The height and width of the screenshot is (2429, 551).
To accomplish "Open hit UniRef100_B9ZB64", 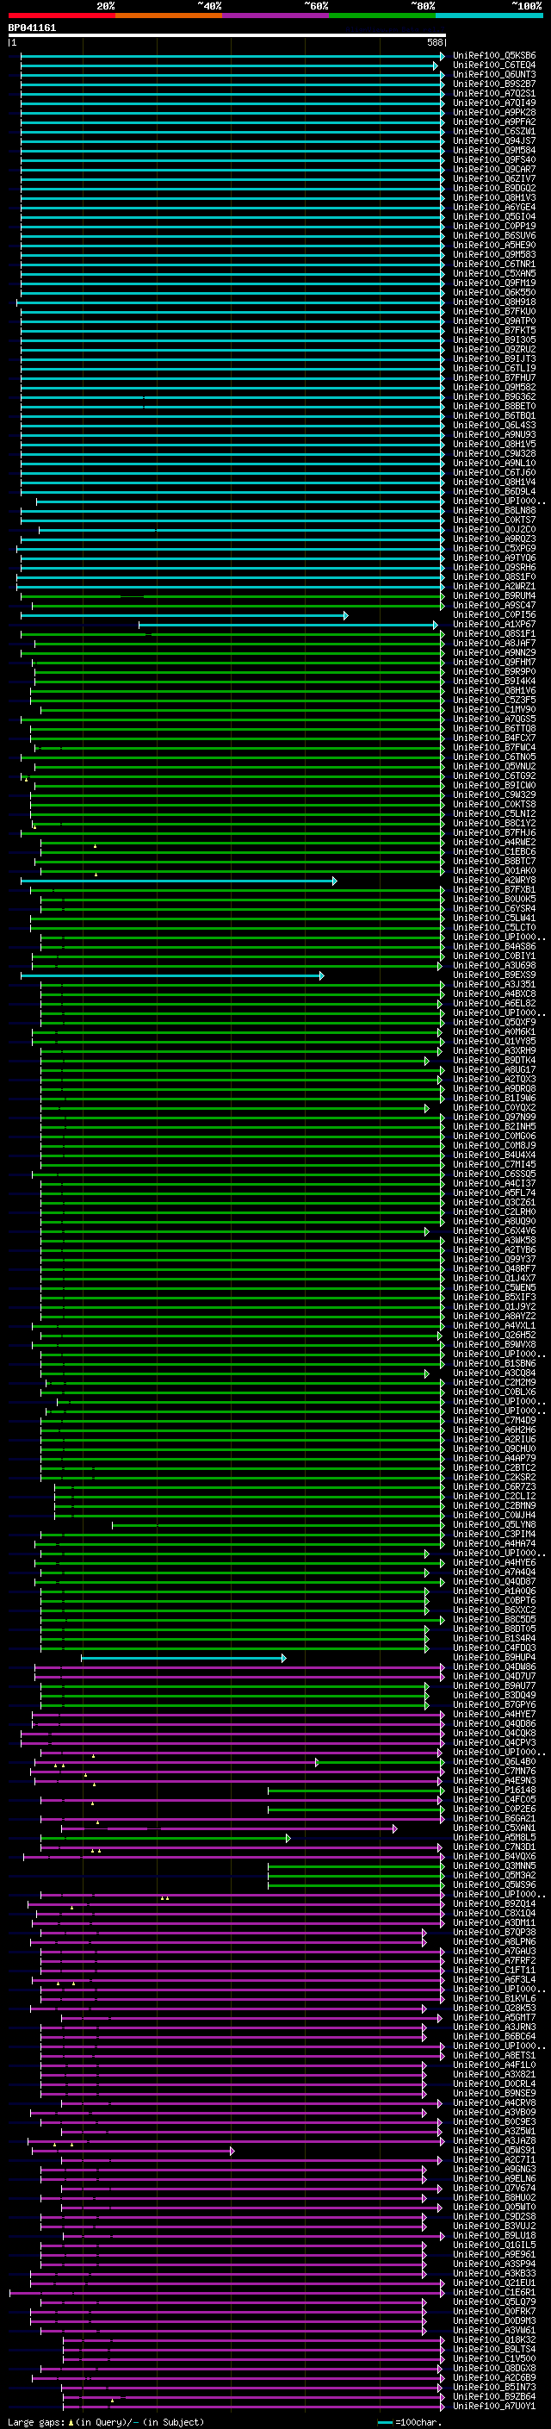I will [x=494, y=2395].
